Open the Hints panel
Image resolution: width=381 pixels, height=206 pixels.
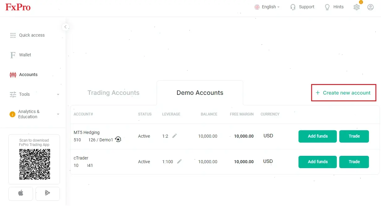tap(334, 7)
